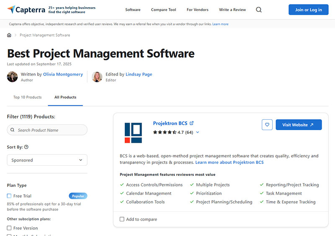Click the Sort By help question icon
The image size is (335, 236).
[26, 147]
